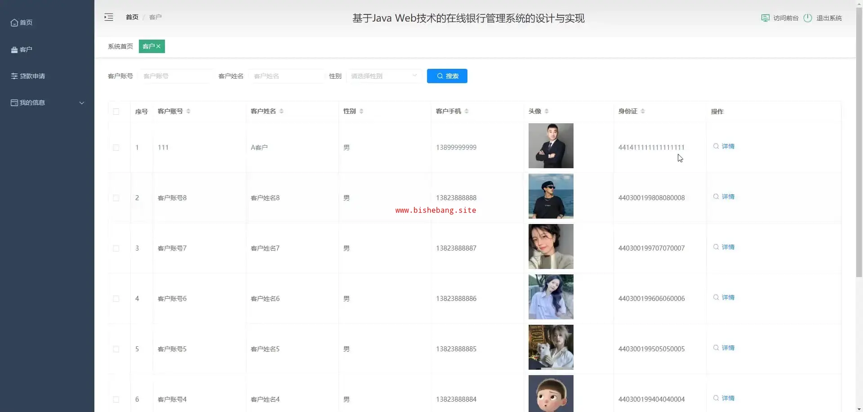Click the 退出系统 power icon
The width and height of the screenshot is (863, 412).
(x=808, y=18)
